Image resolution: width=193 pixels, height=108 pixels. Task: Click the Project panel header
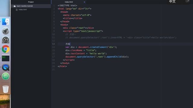(31, 2)
